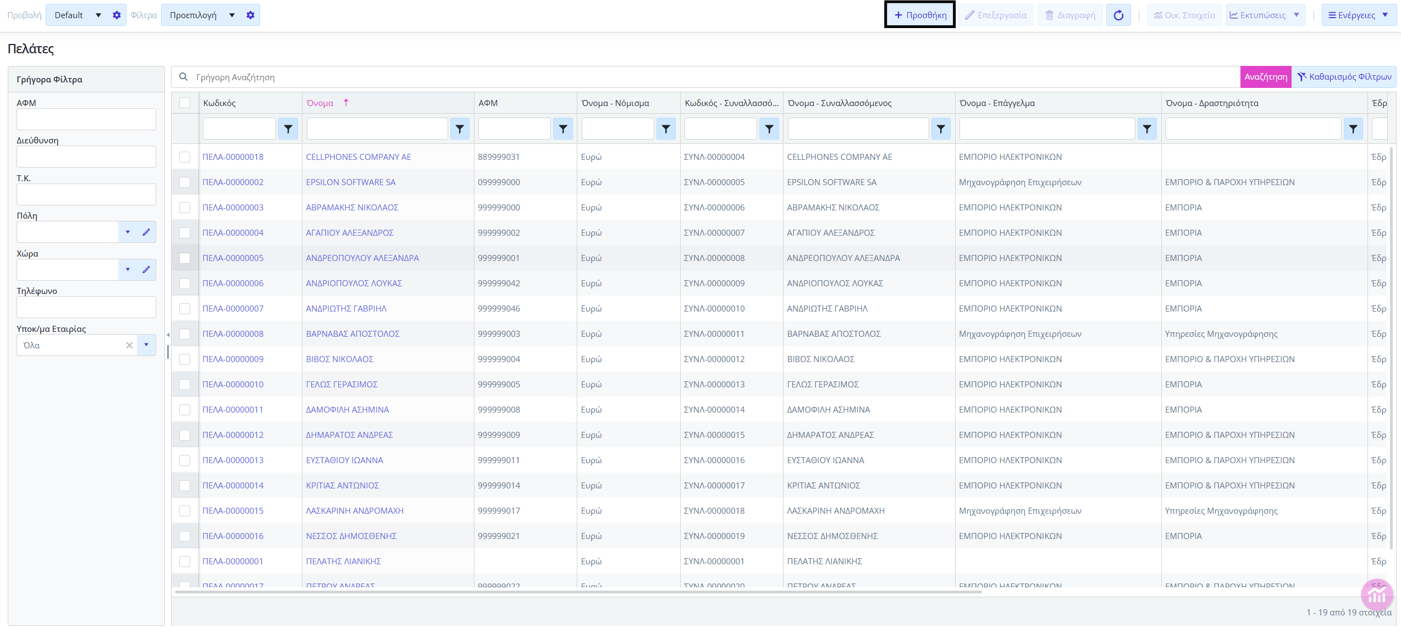Click the edit pencil beside Χώρα field
The width and height of the screenshot is (1401, 628).
pos(146,270)
